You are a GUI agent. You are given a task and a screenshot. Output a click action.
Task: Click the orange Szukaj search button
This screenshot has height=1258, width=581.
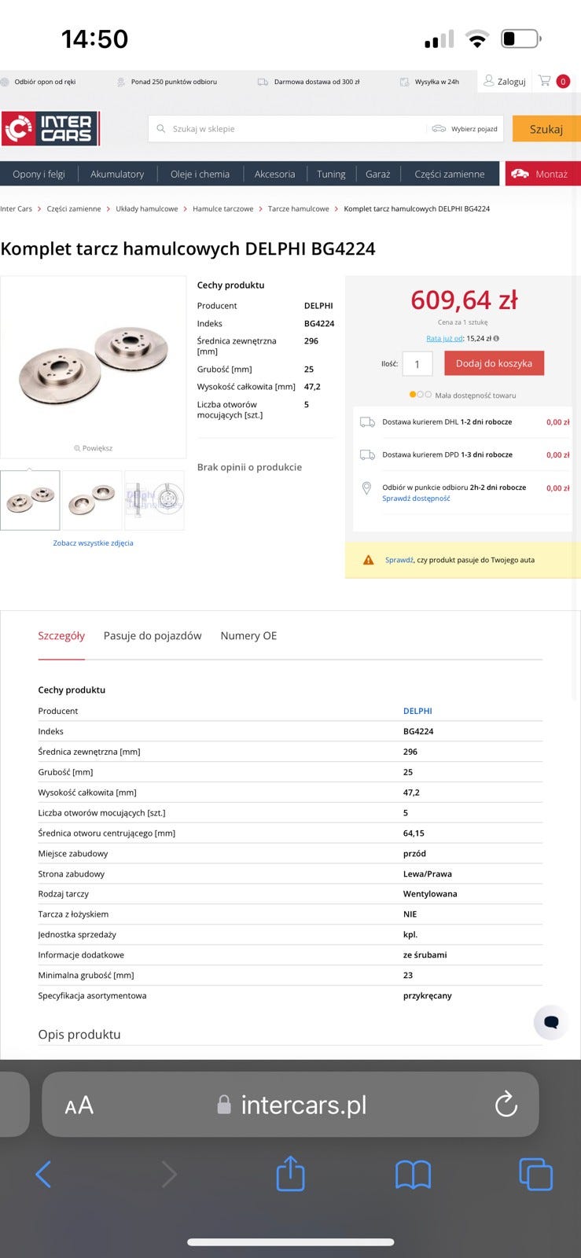pyautogui.click(x=546, y=129)
